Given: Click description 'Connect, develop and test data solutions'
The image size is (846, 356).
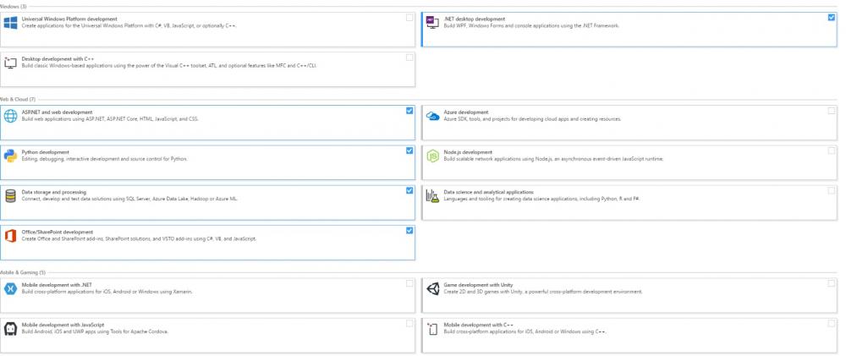Looking at the screenshot, I should tap(129, 199).
